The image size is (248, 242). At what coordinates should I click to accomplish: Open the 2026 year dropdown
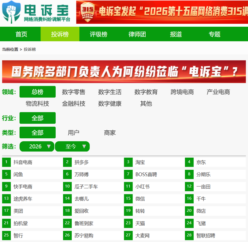37,146
